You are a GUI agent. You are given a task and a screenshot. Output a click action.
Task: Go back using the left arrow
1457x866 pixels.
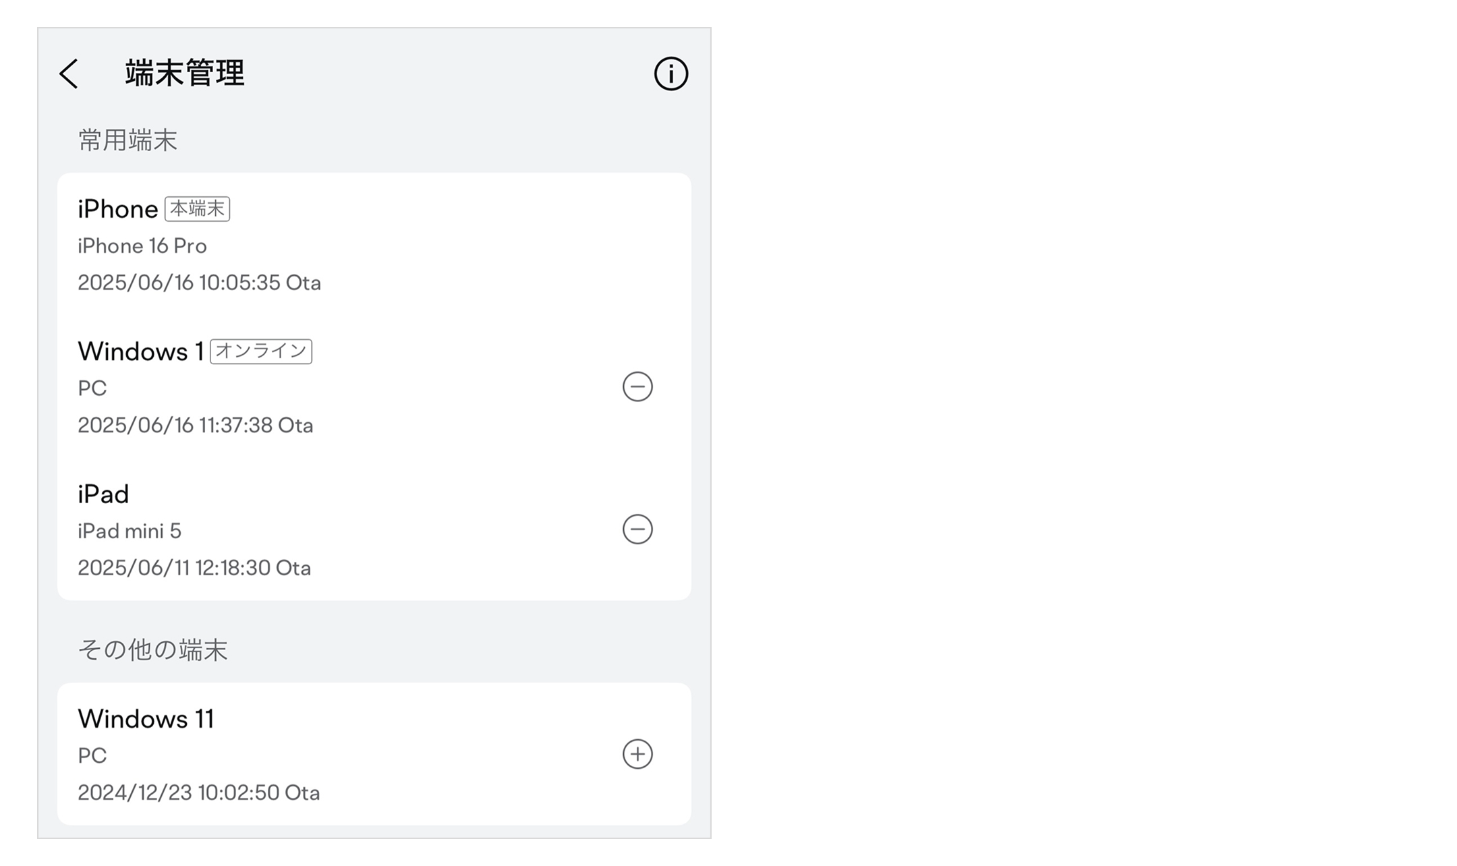(69, 74)
